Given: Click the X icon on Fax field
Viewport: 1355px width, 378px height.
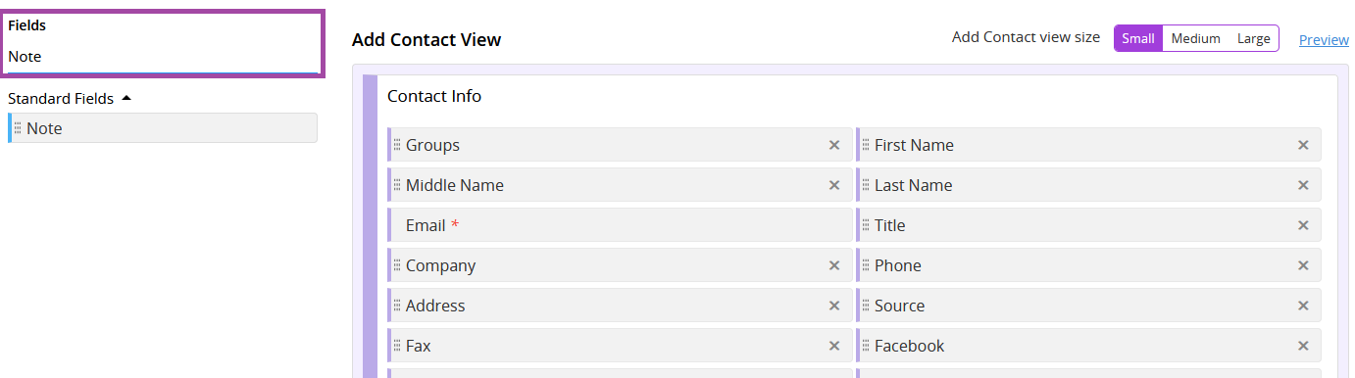Looking at the screenshot, I should (x=834, y=346).
